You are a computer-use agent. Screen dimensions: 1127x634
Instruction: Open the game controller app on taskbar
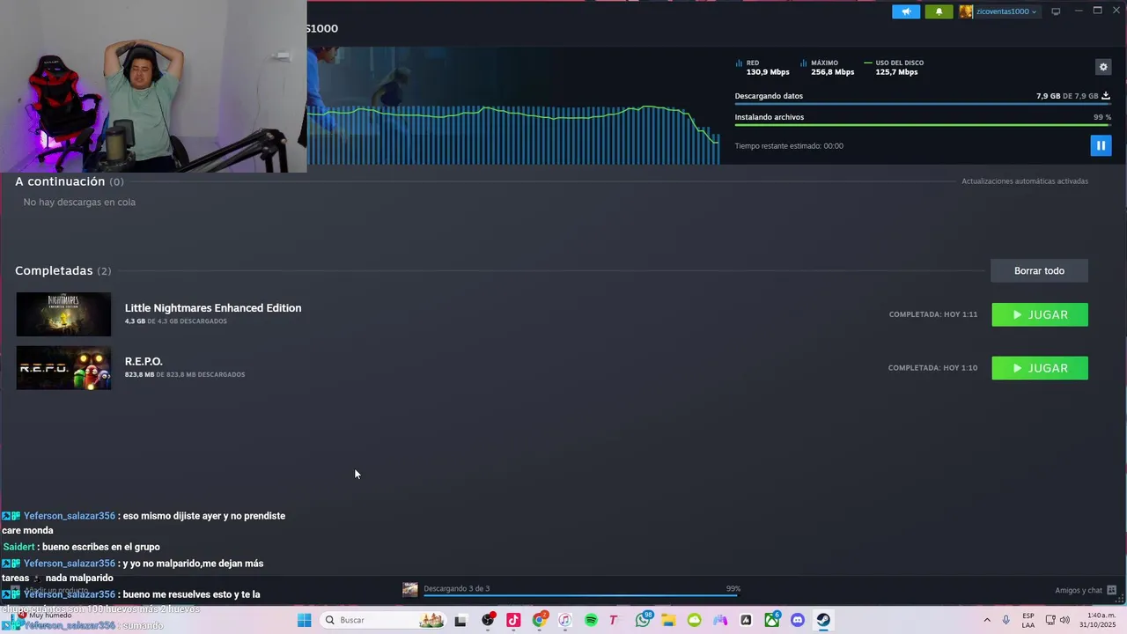[720, 620]
